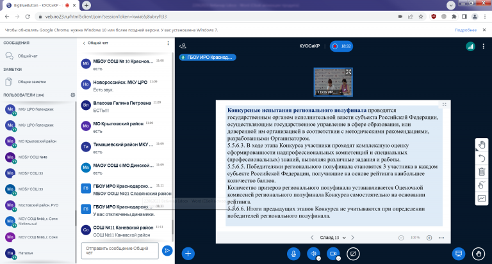Send the chat message with arrow button
The width and height of the screenshot is (492, 264).
point(167,250)
